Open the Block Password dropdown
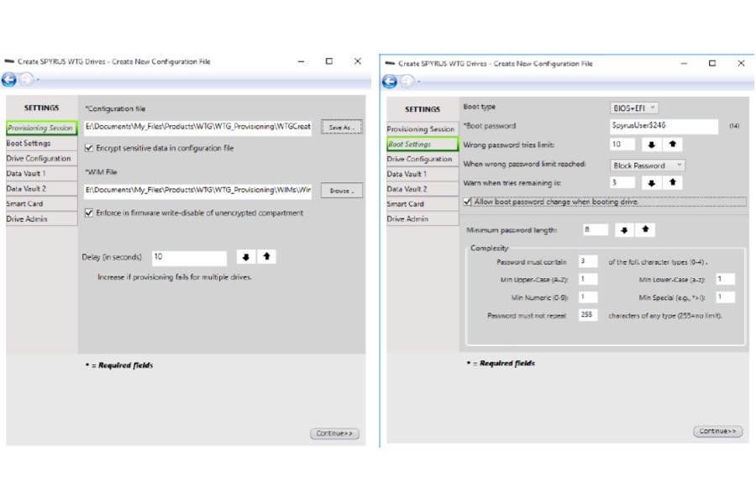 point(647,165)
